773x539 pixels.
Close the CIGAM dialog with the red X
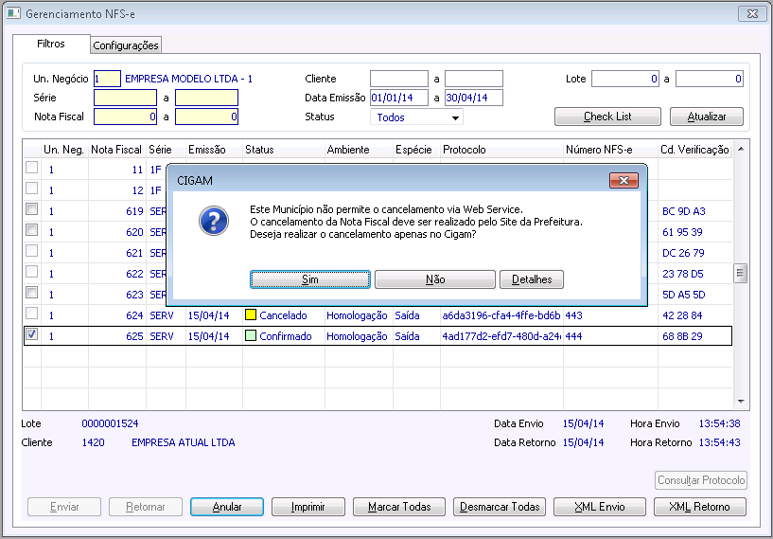click(624, 180)
